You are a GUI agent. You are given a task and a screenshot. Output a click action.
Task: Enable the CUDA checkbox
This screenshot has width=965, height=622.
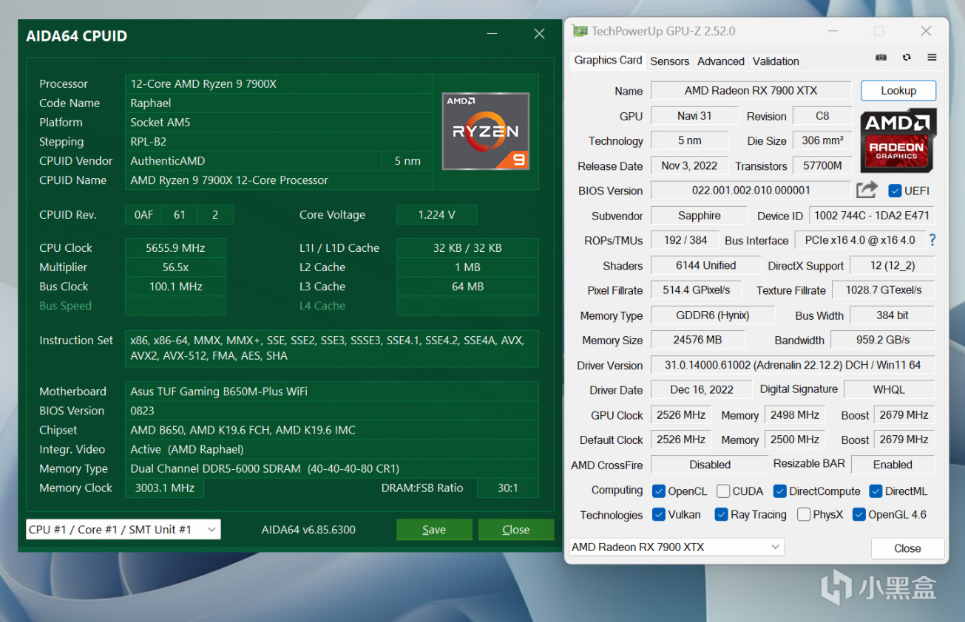point(723,491)
